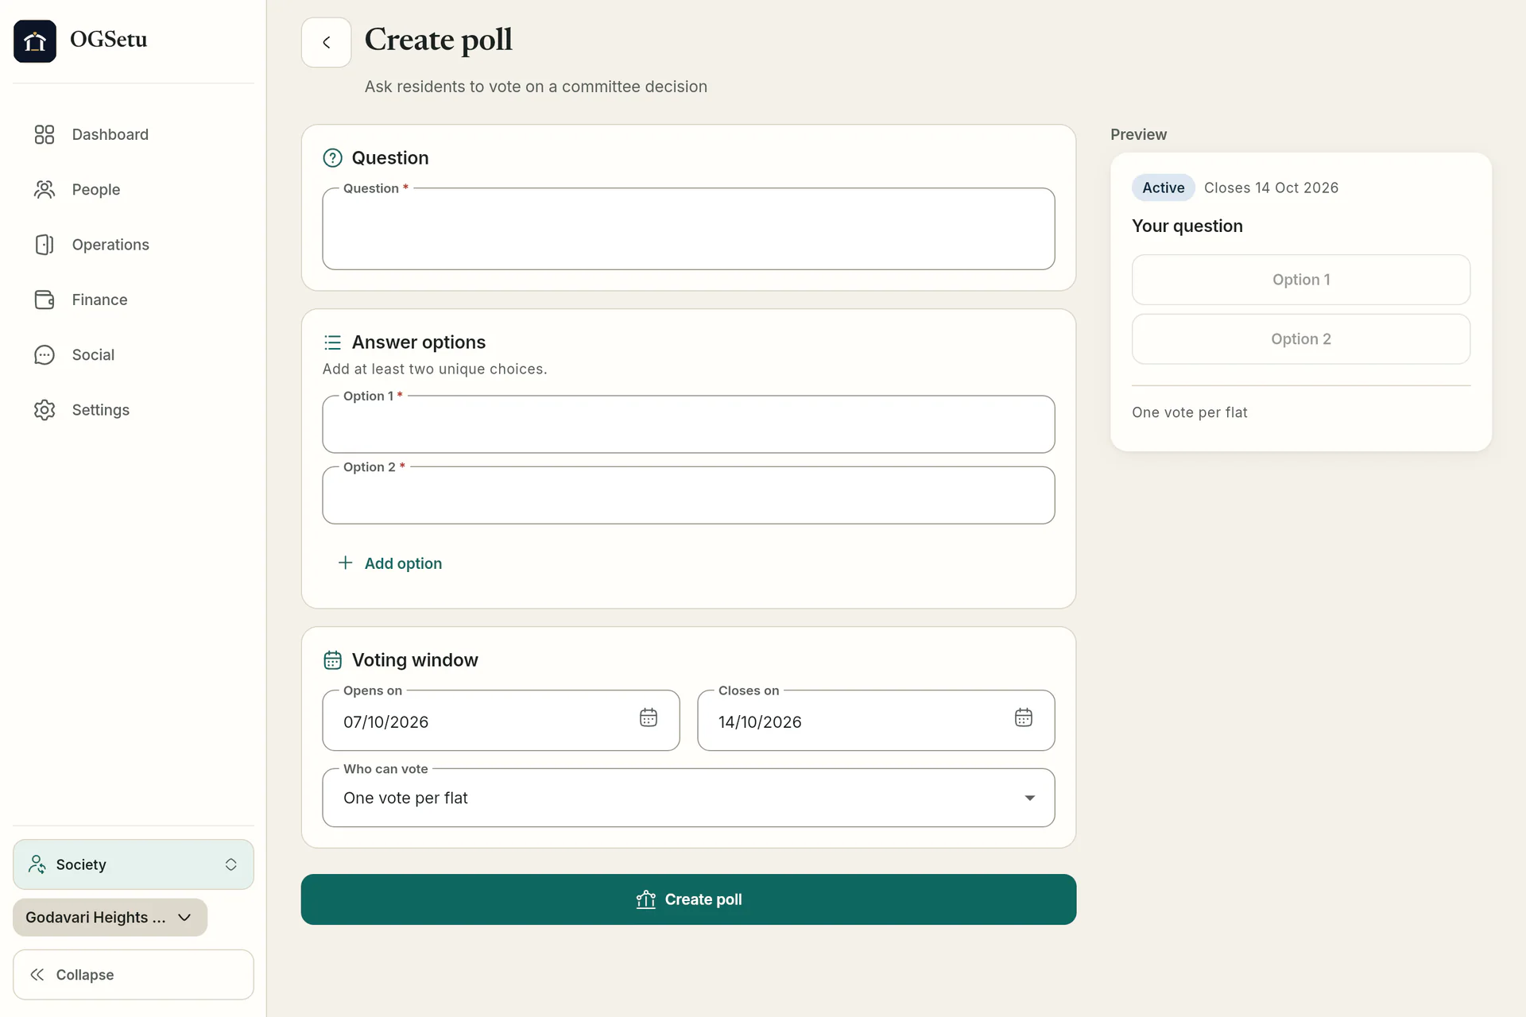Click 'One vote per flat' text in preview
1526x1017 pixels.
(1190, 412)
